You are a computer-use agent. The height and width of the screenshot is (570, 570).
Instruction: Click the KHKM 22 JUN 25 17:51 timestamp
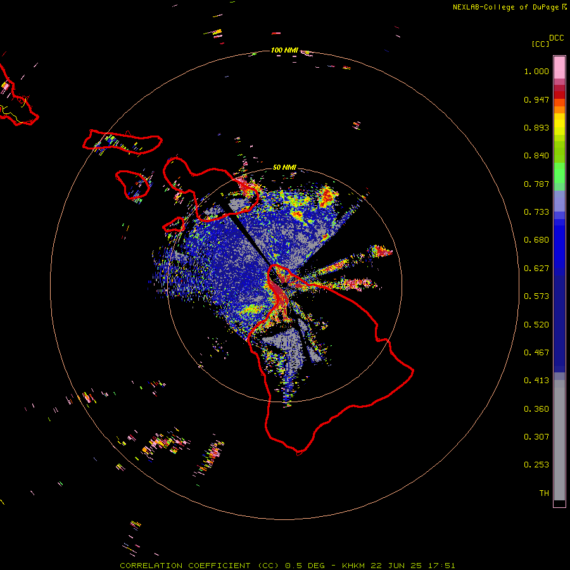click(x=398, y=566)
